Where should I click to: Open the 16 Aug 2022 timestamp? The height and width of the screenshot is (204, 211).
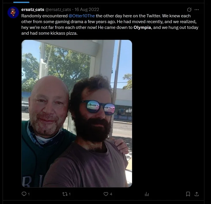tap(87, 10)
